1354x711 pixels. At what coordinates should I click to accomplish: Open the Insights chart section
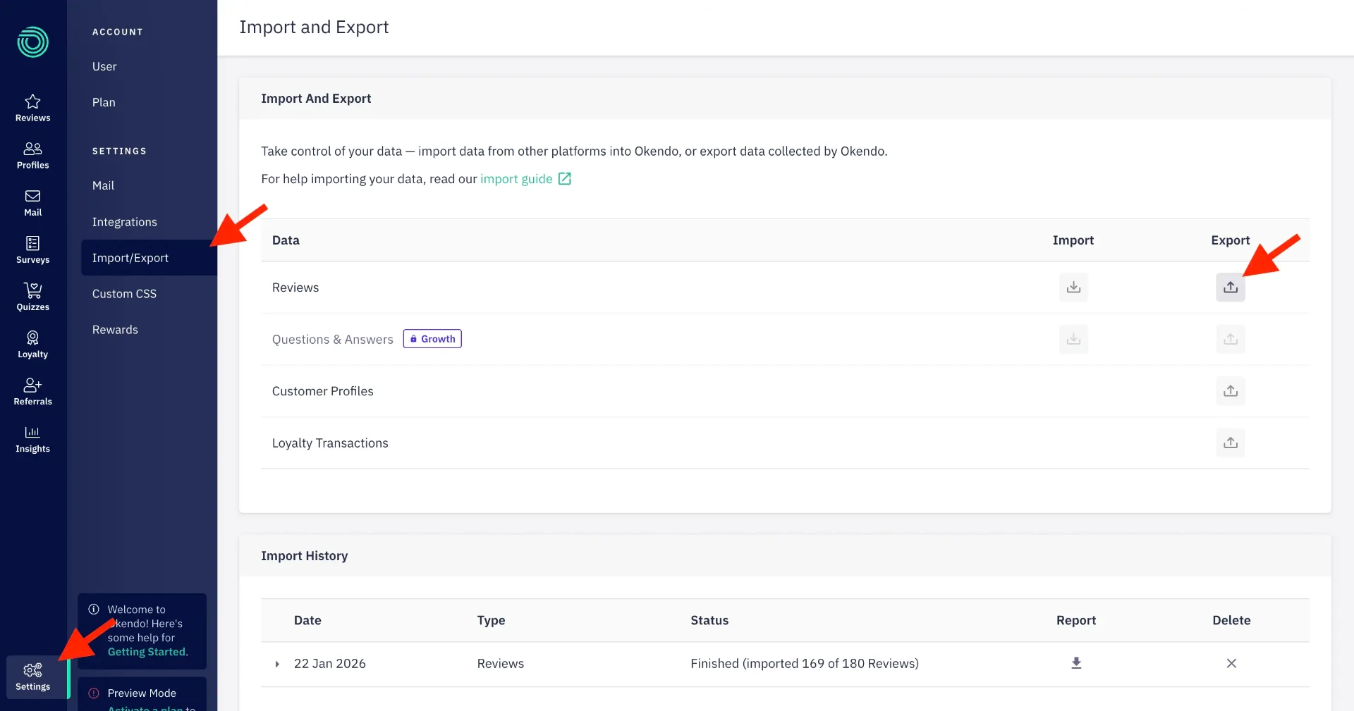point(32,438)
